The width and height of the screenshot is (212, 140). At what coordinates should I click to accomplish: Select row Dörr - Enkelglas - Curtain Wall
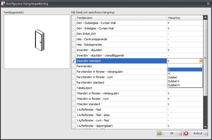click(121, 28)
